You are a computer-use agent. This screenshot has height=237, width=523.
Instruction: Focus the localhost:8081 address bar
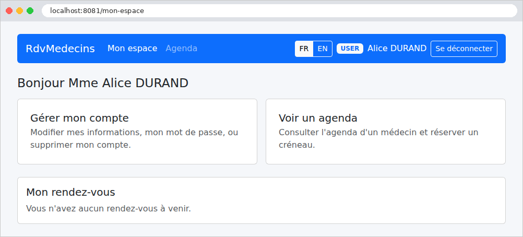(x=279, y=10)
